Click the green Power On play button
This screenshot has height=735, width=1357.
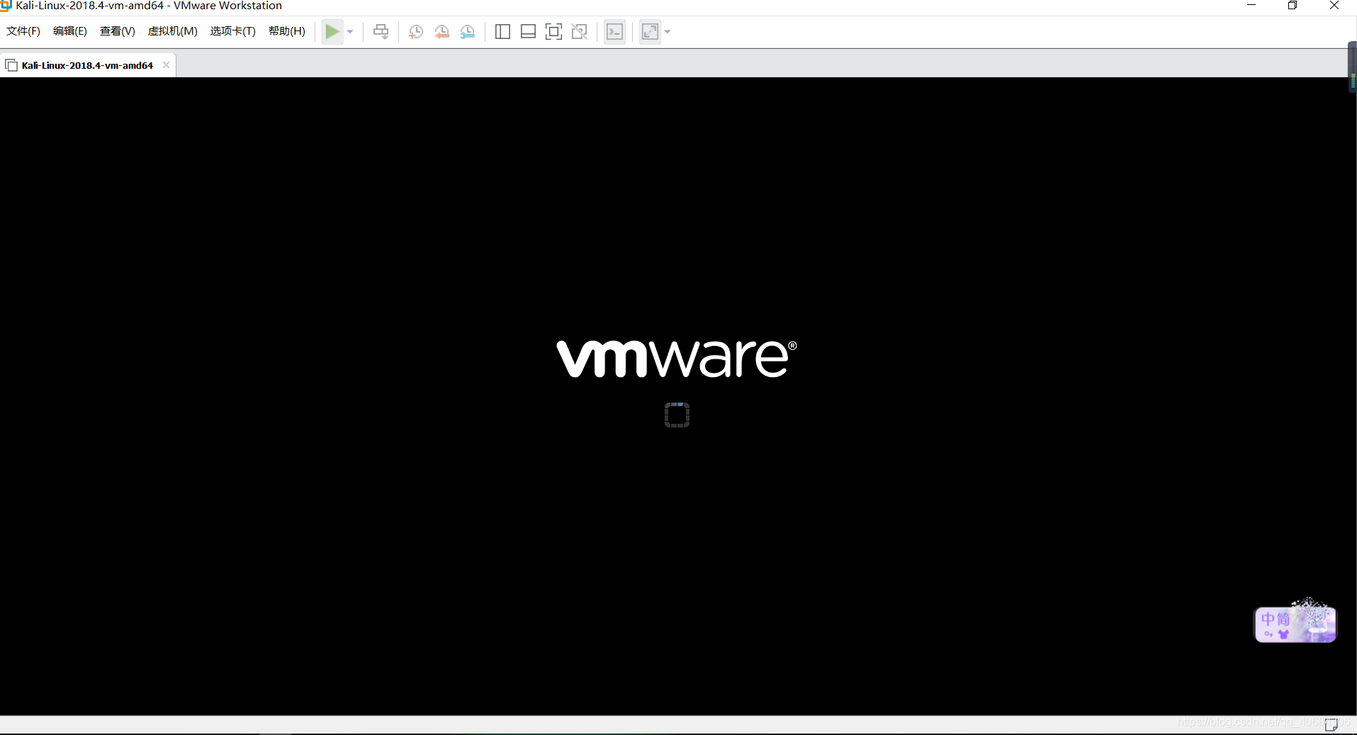(332, 31)
